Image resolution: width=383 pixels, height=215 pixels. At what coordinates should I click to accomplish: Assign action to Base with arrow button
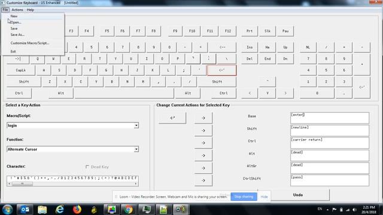(203, 118)
